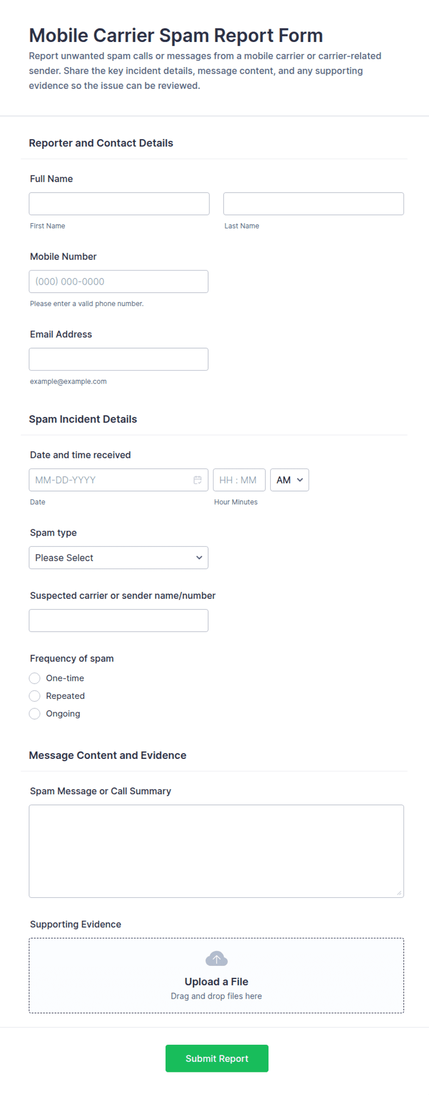Screen dimensions: 429x1095
Task: Click the cloud upload icon
Action: (216, 959)
